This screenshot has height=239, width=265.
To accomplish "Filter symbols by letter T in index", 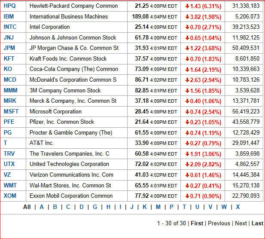I will tap(184, 207).
